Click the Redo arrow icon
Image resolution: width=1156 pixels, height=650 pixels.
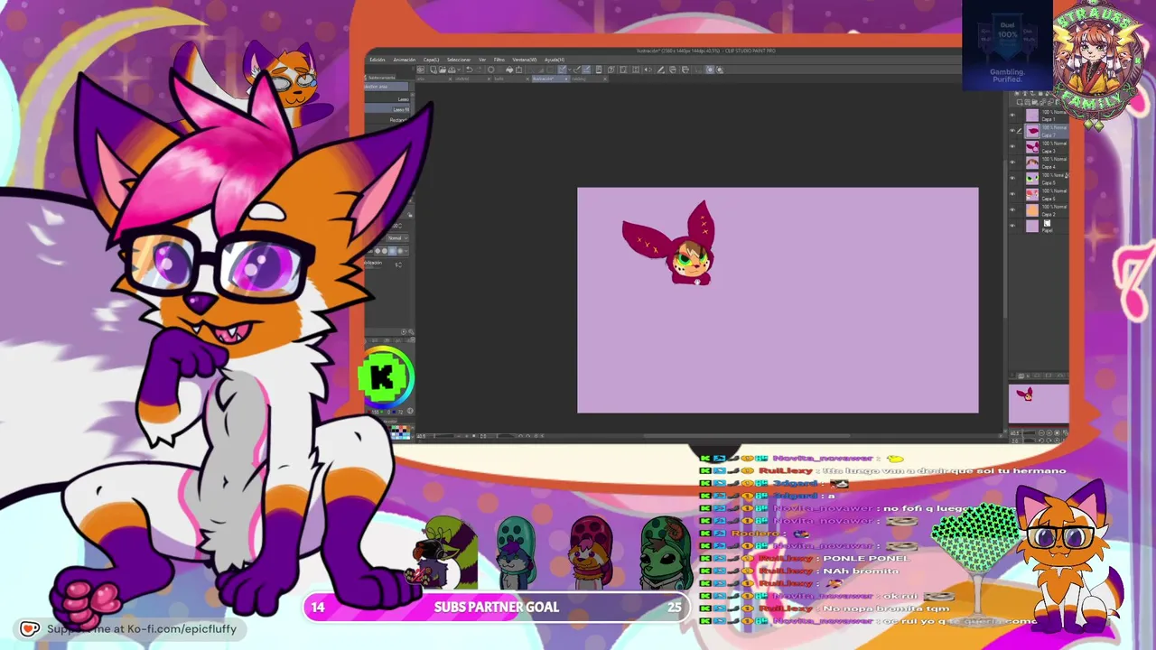click(479, 70)
